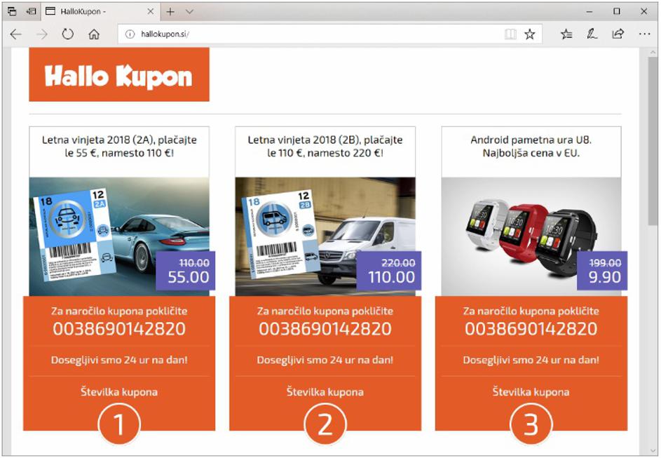Click the browser Back arrow
661x458 pixels.
coord(15,34)
